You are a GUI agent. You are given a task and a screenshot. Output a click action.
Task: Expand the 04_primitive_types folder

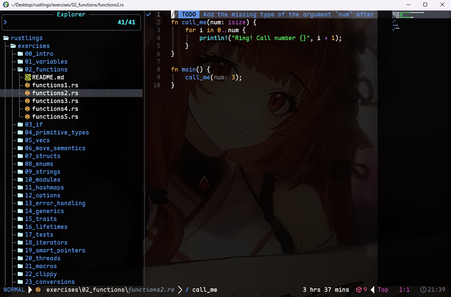click(x=57, y=133)
